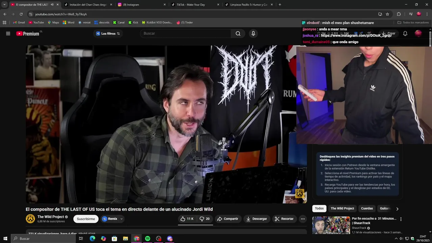Open Por fin escucho video thumbnail
The width and height of the screenshot is (432, 243).
pyautogui.click(x=331, y=225)
